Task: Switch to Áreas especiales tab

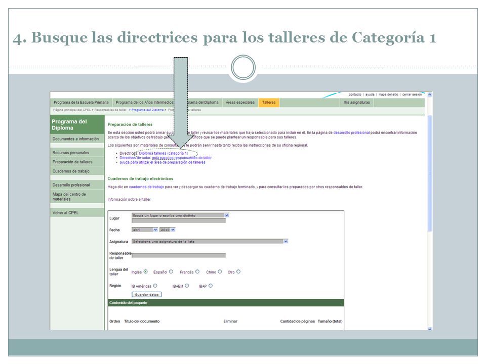Action: [x=240, y=103]
